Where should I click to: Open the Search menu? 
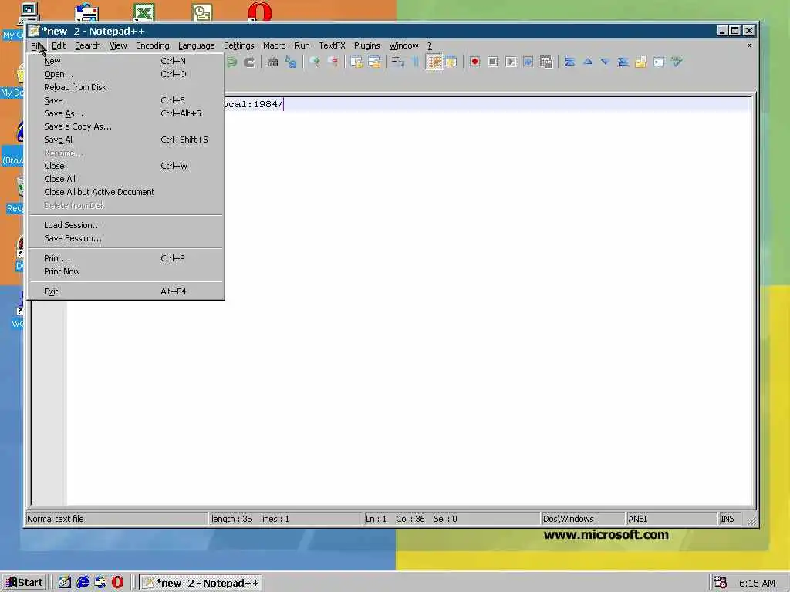(88, 45)
